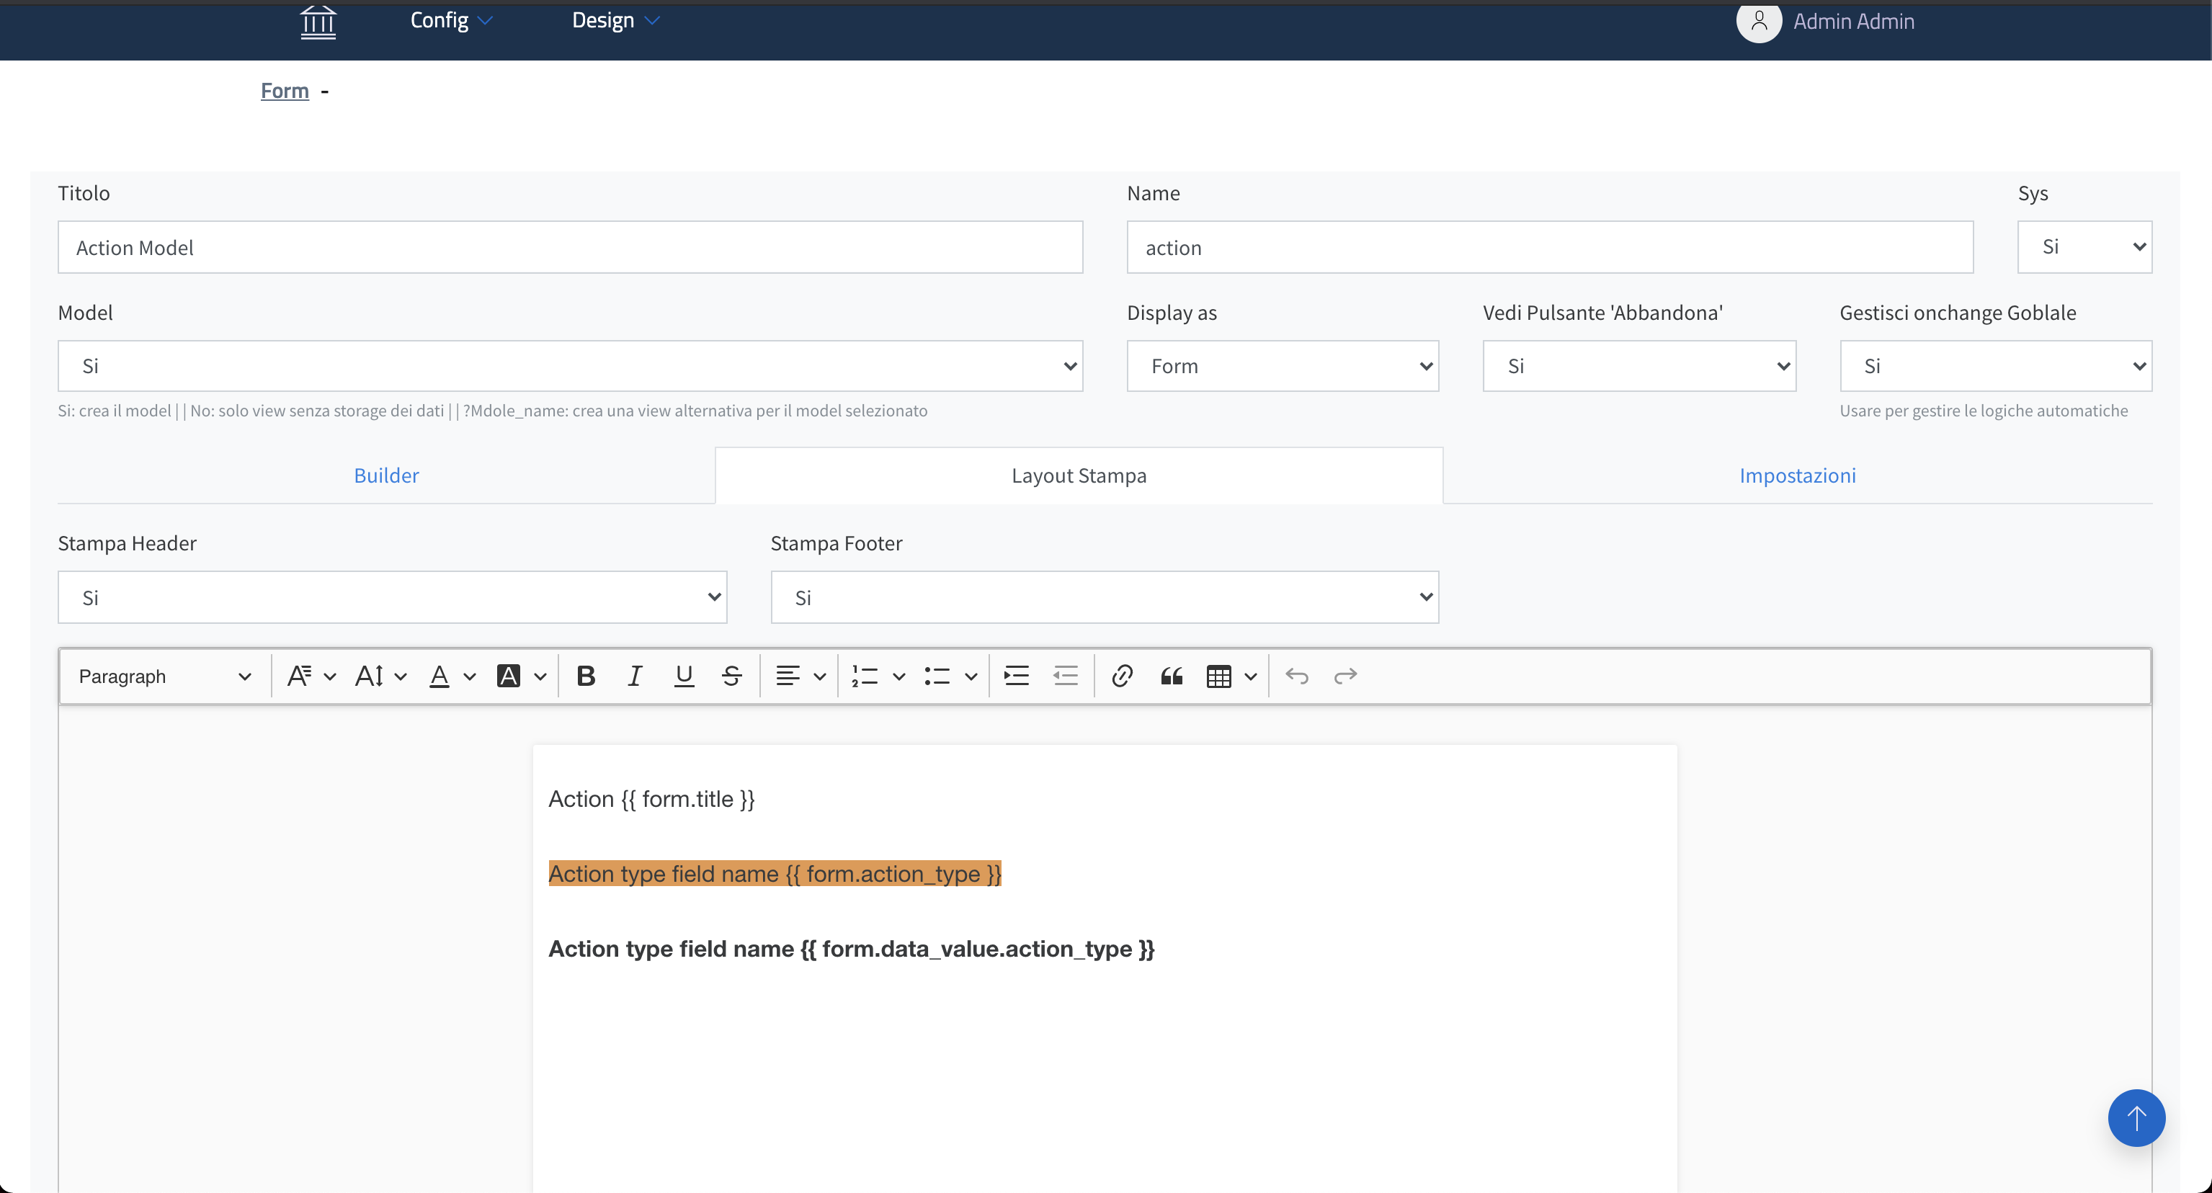The height and width of the screenshot is (1193, 2212).
Task: Click the underline icon
Action: click(x=684, y=676)
